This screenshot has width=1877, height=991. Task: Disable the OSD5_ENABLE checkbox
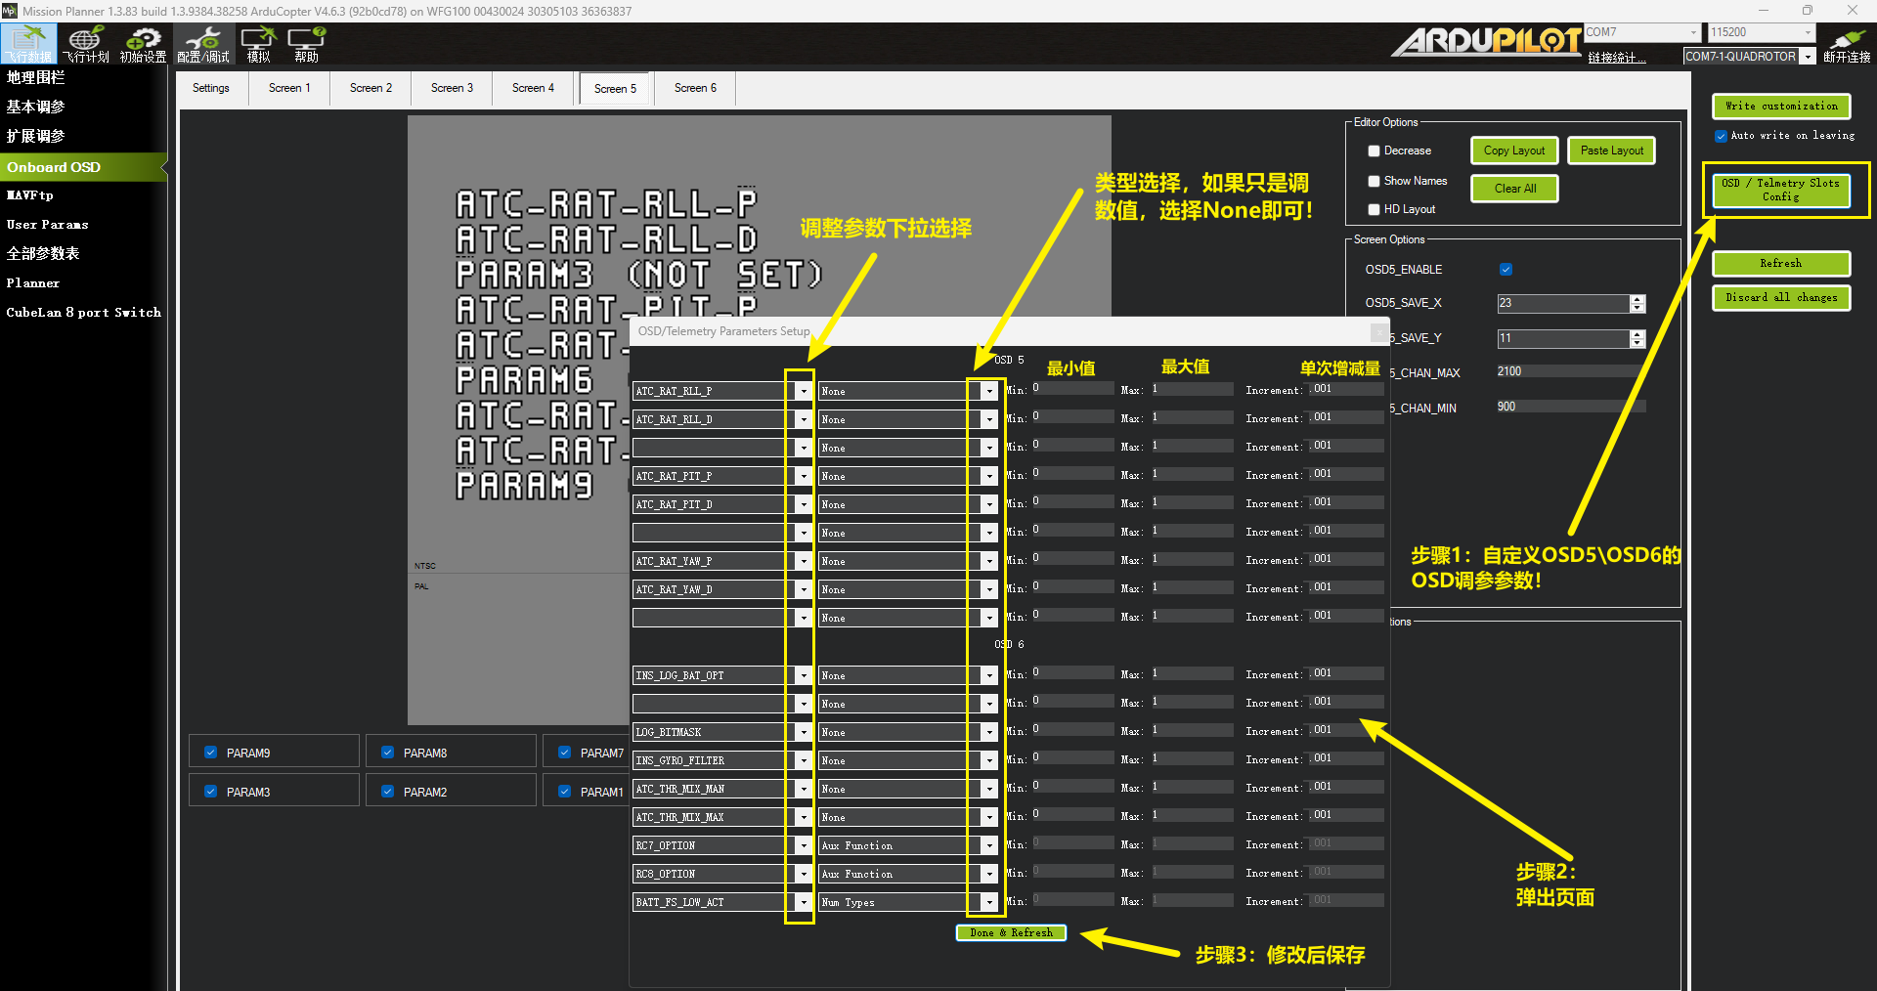[x=1506, y=270]
